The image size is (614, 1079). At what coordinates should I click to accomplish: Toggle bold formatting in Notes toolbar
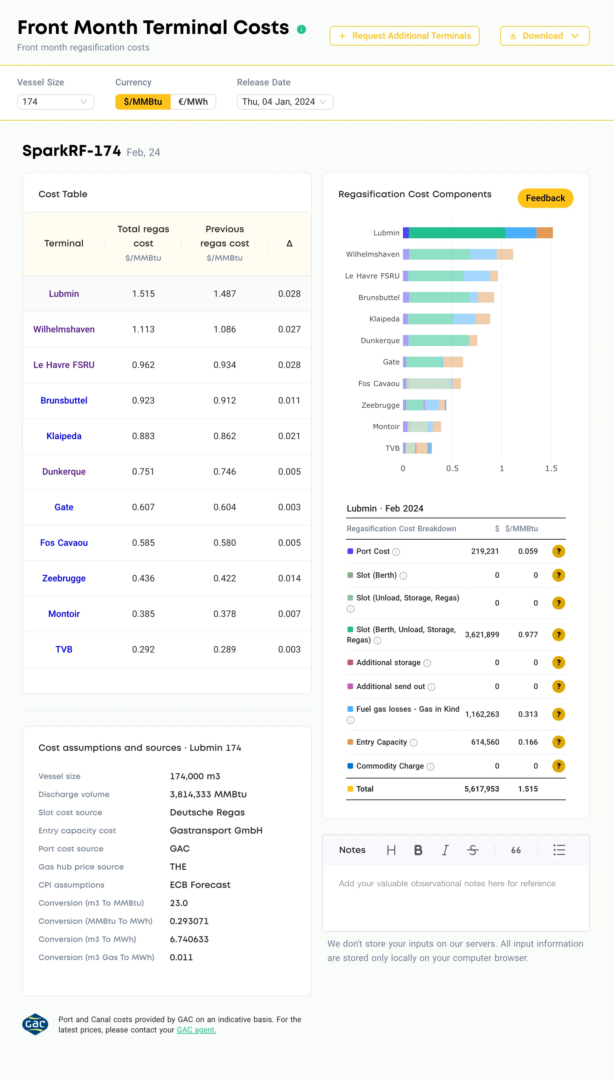418,850
